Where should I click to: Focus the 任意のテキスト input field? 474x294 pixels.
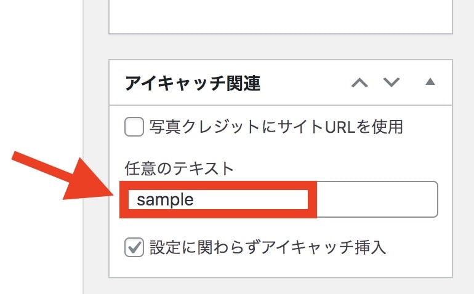coord(279,199)
